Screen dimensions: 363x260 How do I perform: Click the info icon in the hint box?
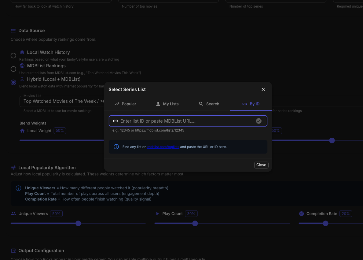pos(116,147)
